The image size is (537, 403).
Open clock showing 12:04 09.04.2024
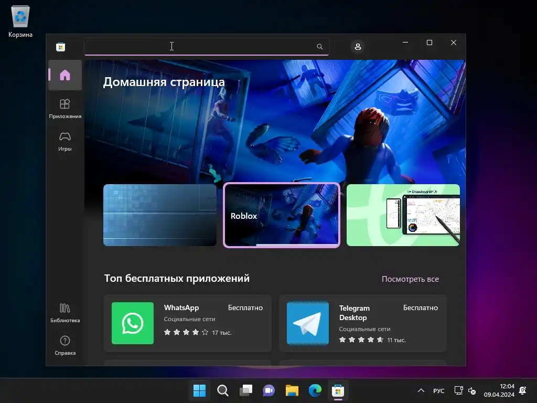point(499,390)
